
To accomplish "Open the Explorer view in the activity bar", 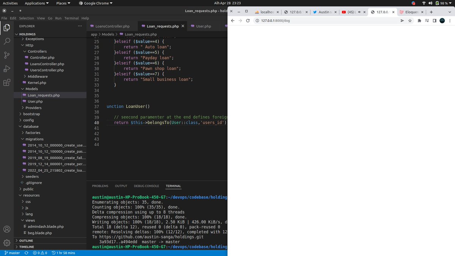I will click(7, 28).
